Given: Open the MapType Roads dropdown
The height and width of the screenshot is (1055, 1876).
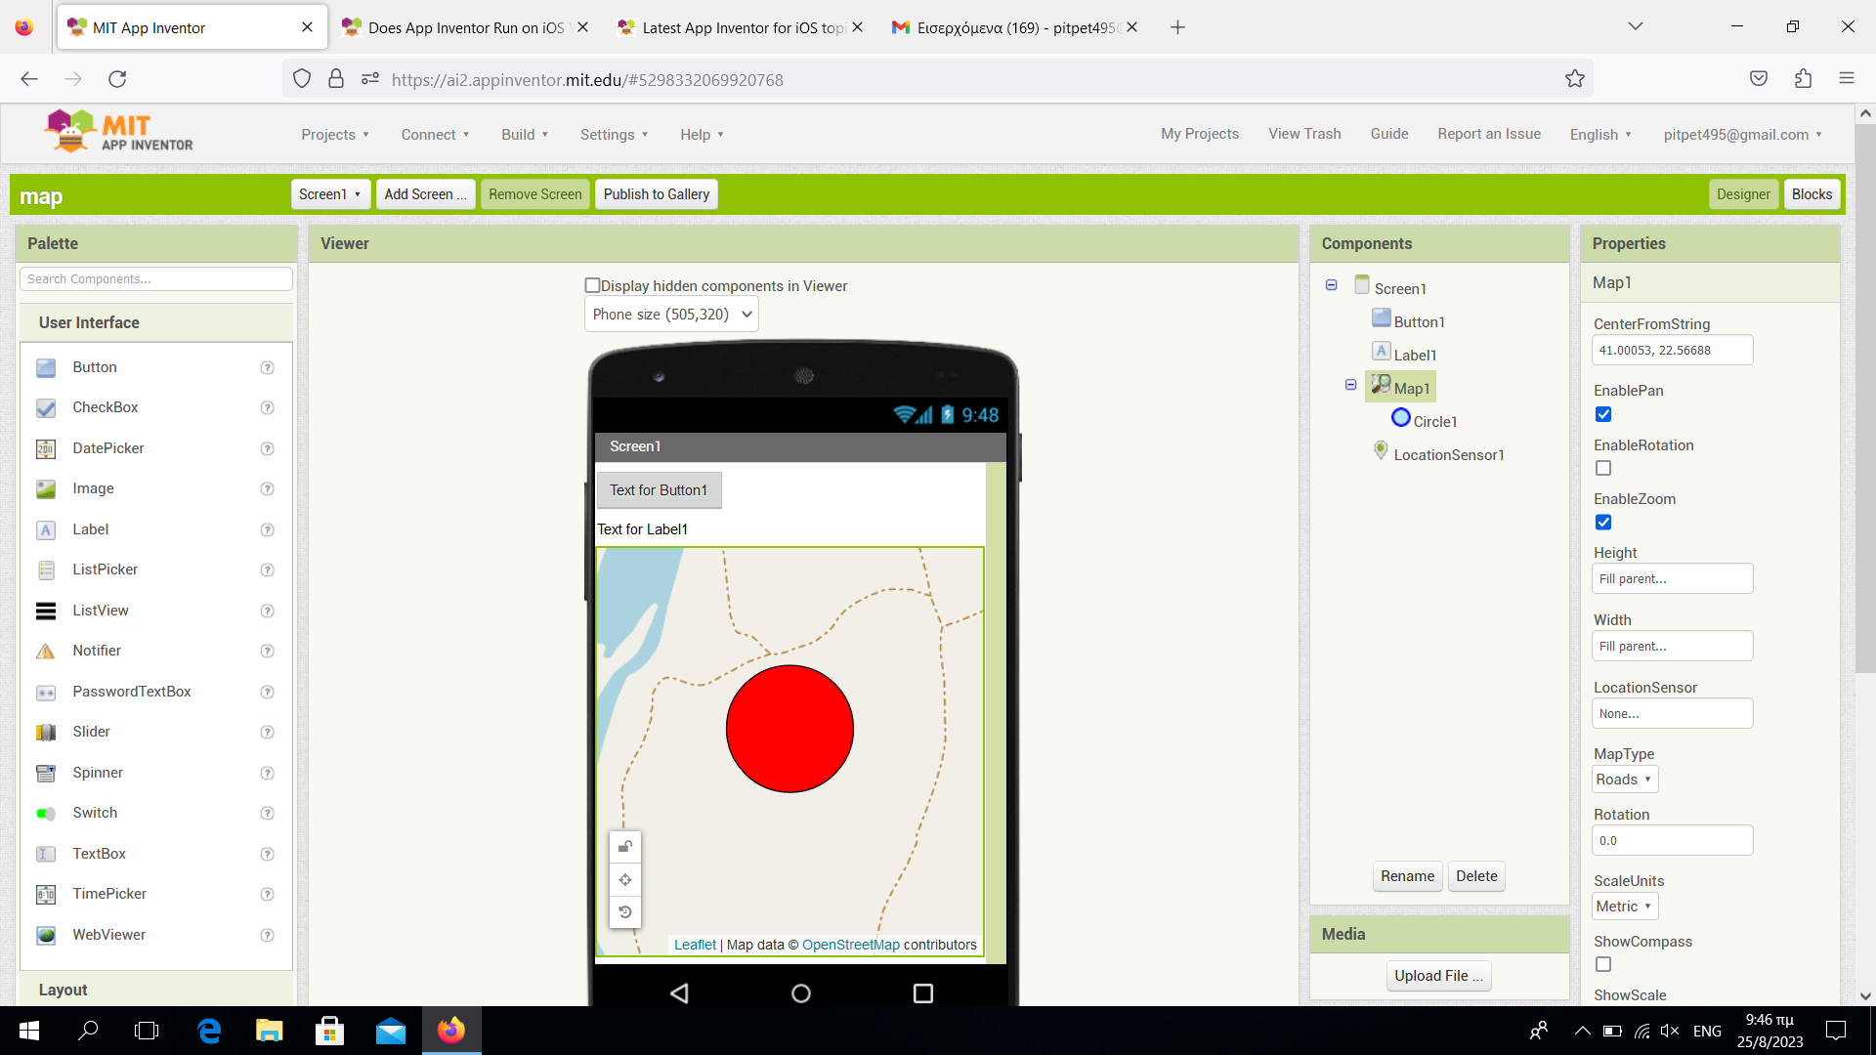Looking at the screenshot, I should pos(1624,780).
